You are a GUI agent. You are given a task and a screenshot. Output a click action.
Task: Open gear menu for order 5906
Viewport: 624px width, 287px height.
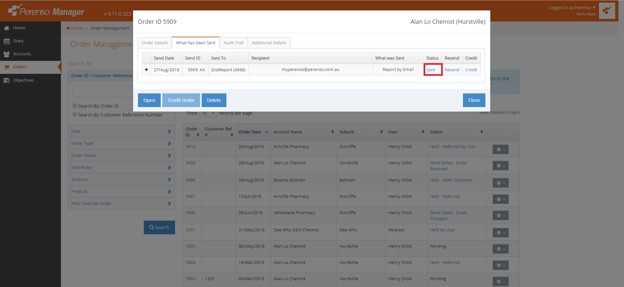[x=500, y=215]
